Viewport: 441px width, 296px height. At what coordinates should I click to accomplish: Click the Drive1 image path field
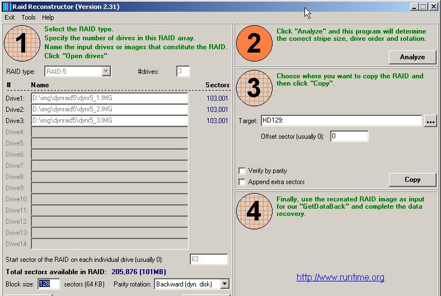109,98
